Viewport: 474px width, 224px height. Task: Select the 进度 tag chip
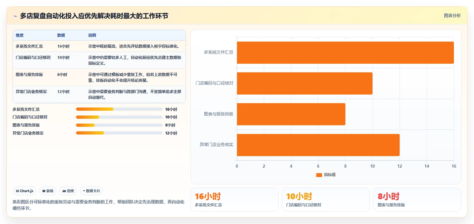pyautogui.click(x=68, y=191)
